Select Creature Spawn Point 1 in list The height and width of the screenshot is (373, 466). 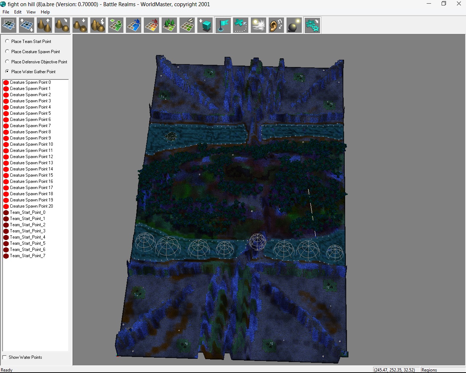coord(27,89)
